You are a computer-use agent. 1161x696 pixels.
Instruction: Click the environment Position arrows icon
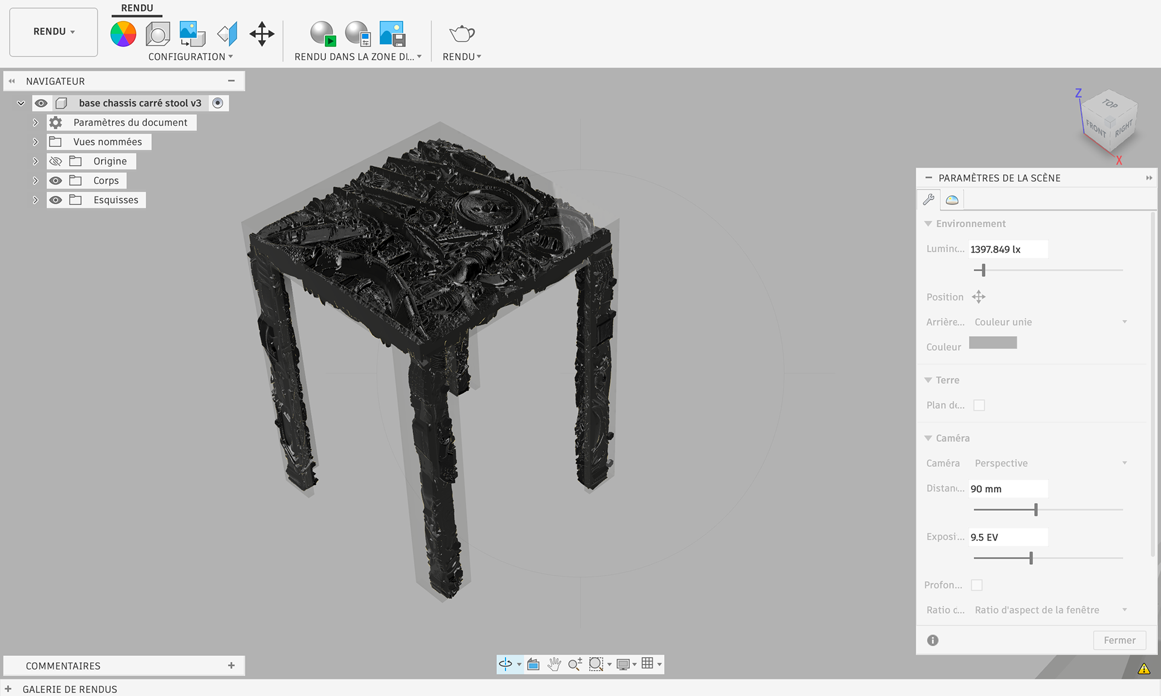(978, 297)
